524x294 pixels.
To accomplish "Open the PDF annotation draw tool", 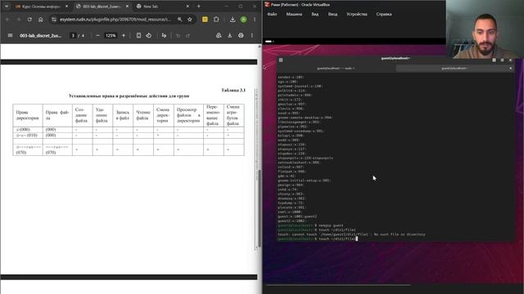I will click(x=164, y=35).
